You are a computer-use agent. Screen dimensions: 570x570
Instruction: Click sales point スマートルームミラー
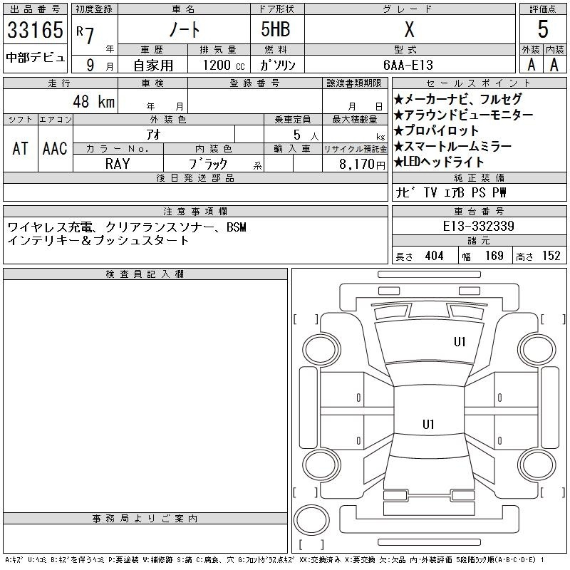click(x=453, y=146)
